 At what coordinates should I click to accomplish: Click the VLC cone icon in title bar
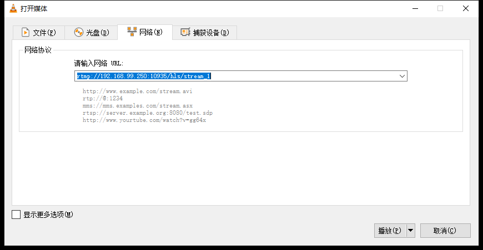pos(13,8)
